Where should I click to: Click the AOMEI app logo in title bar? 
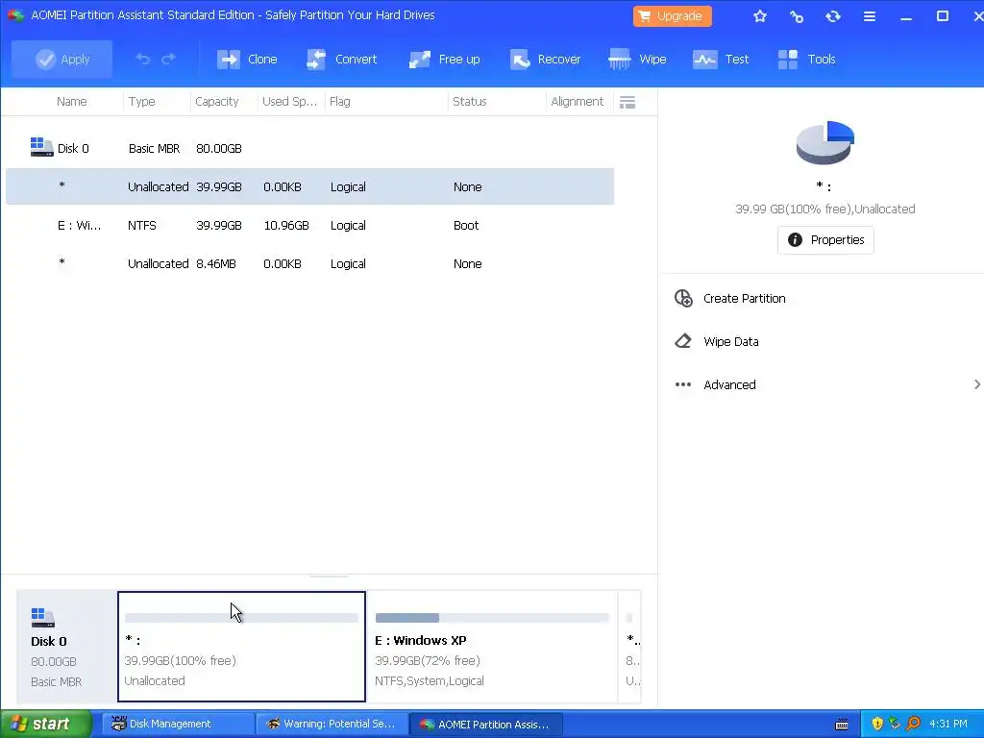coord(15,15)
